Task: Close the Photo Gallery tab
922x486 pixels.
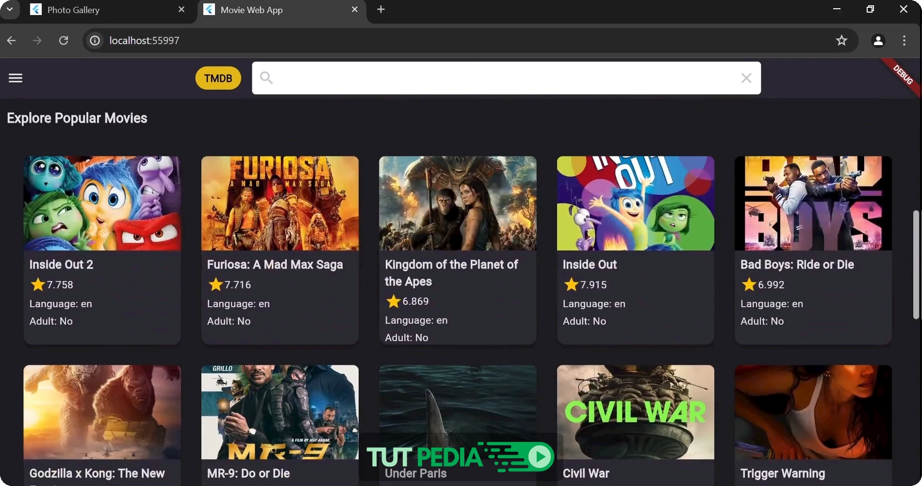Action: point(181,10)
